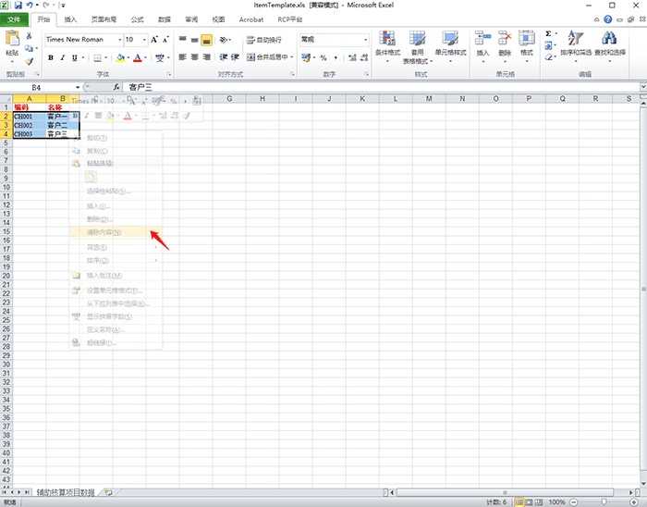Choose 清除内容(N) in context menu
The image size is (647, 507).
(116, 232)
